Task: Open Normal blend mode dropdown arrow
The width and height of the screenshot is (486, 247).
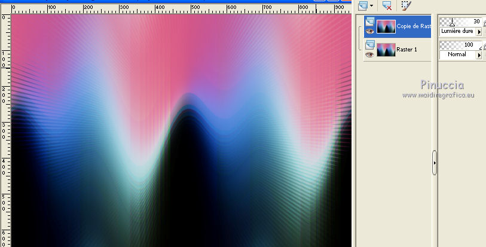Action: point(479,55)
